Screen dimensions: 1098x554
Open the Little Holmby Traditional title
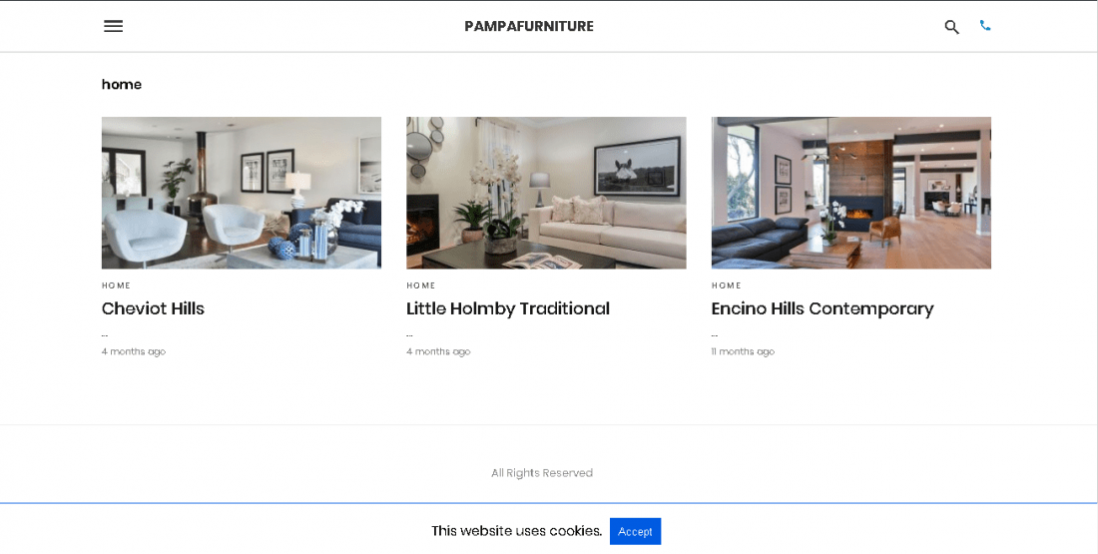[x=508, y=308]
